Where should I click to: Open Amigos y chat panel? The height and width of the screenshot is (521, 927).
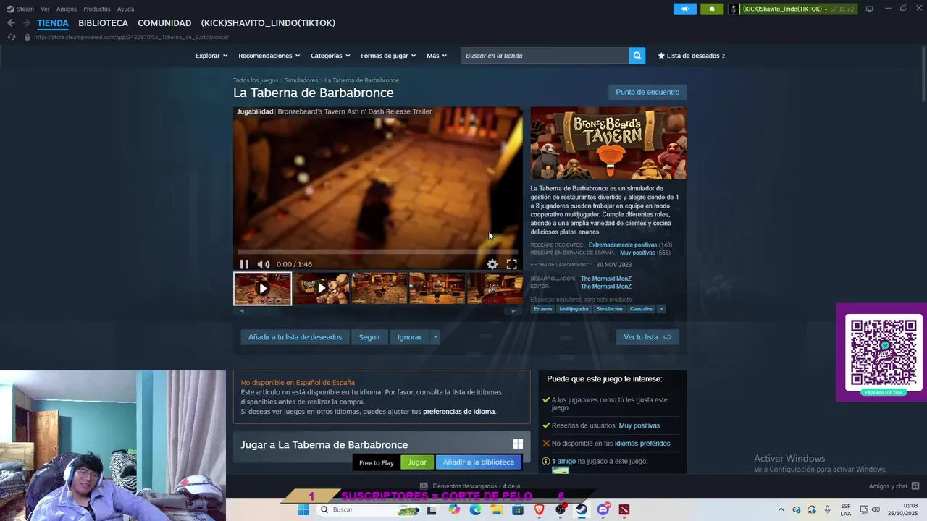[x=894, y=486]
